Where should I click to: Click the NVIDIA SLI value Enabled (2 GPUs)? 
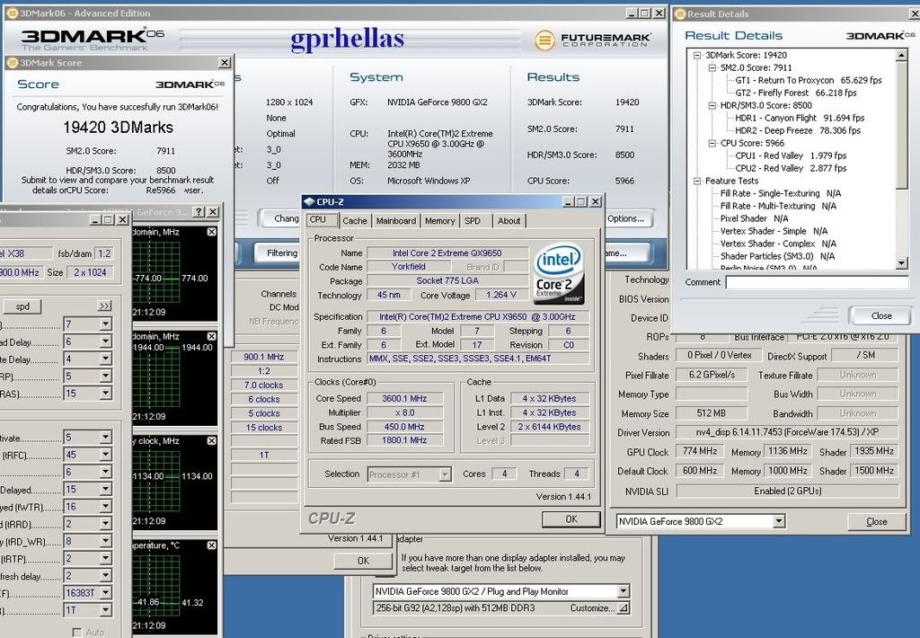point(787,491)
